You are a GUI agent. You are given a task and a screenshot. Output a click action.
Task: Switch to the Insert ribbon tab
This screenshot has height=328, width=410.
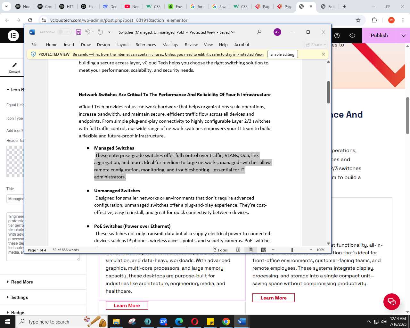click(x=69, y=45)
